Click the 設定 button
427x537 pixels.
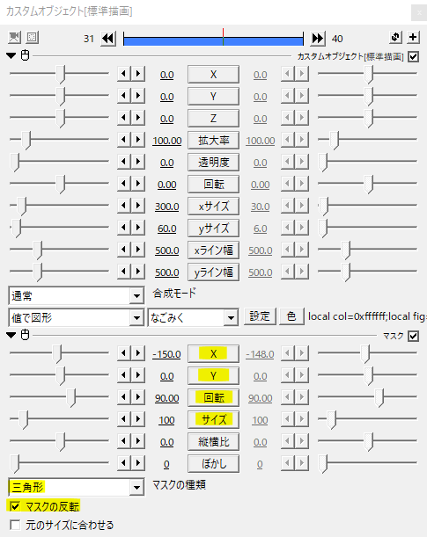click(260, 316)
